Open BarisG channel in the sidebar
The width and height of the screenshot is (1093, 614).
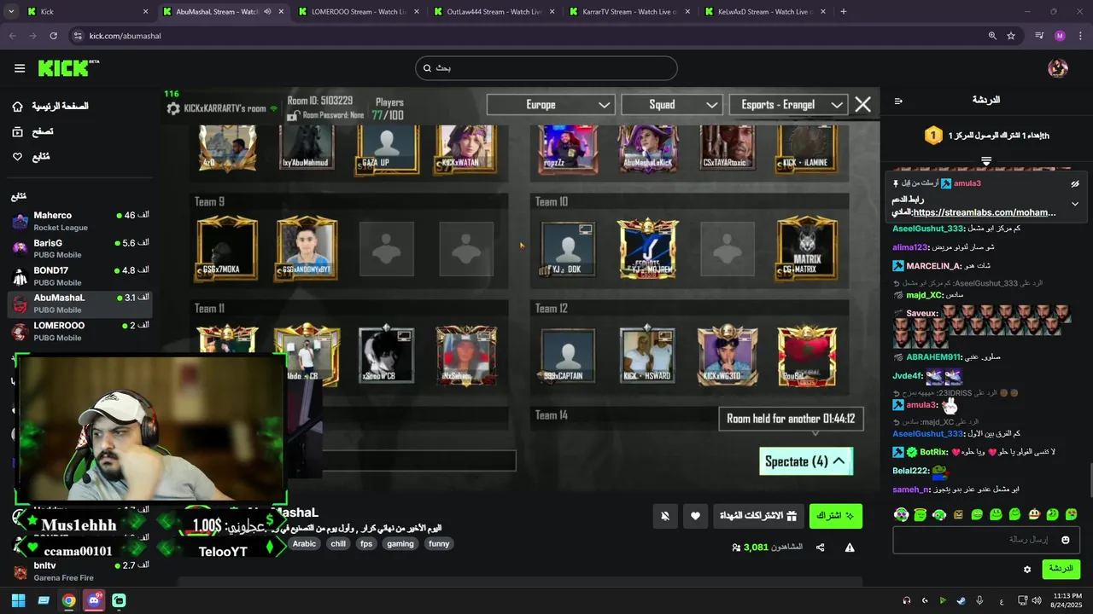(x=81, y=248)
